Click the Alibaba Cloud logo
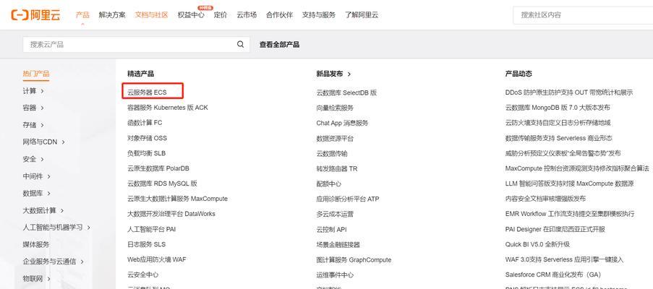Screen dimensions: 653x289 point(36,15)
